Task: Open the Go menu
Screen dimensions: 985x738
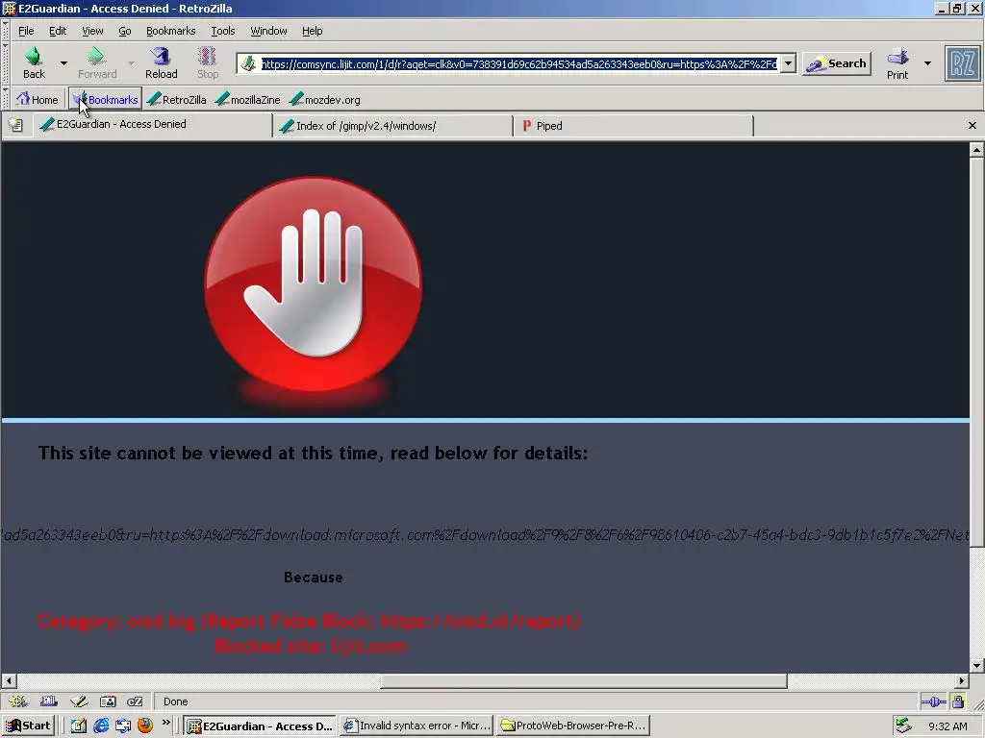Action: click(x=125, y=31)
